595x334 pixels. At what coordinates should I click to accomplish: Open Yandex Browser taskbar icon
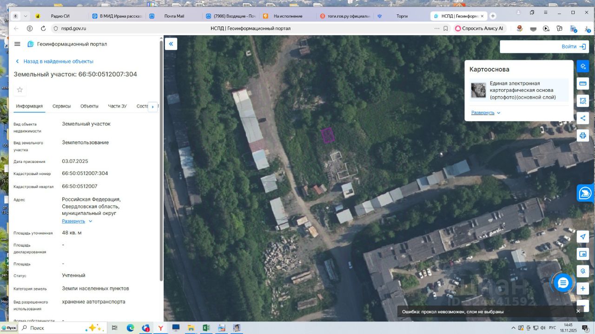click(x=160, y=328)
